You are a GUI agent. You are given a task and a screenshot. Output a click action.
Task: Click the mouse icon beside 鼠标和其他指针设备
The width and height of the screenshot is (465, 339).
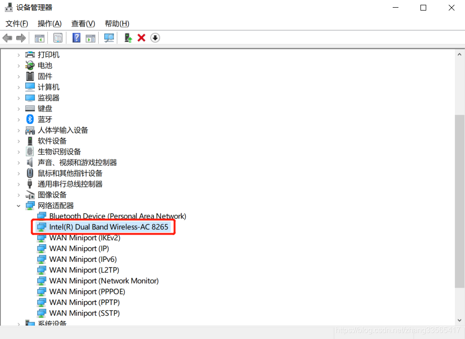point(30,173)
